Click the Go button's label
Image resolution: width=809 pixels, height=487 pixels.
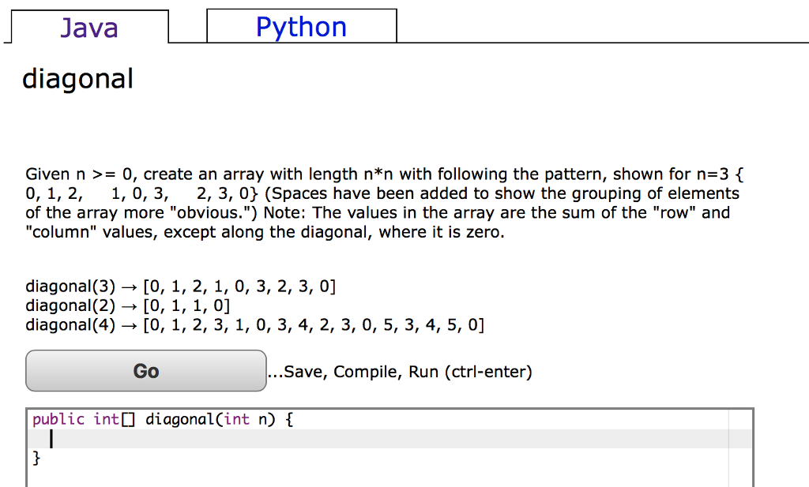(x=145, y=370)
